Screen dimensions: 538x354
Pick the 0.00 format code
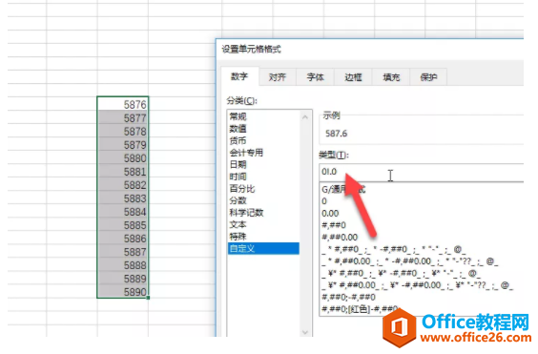pos(330,214)
